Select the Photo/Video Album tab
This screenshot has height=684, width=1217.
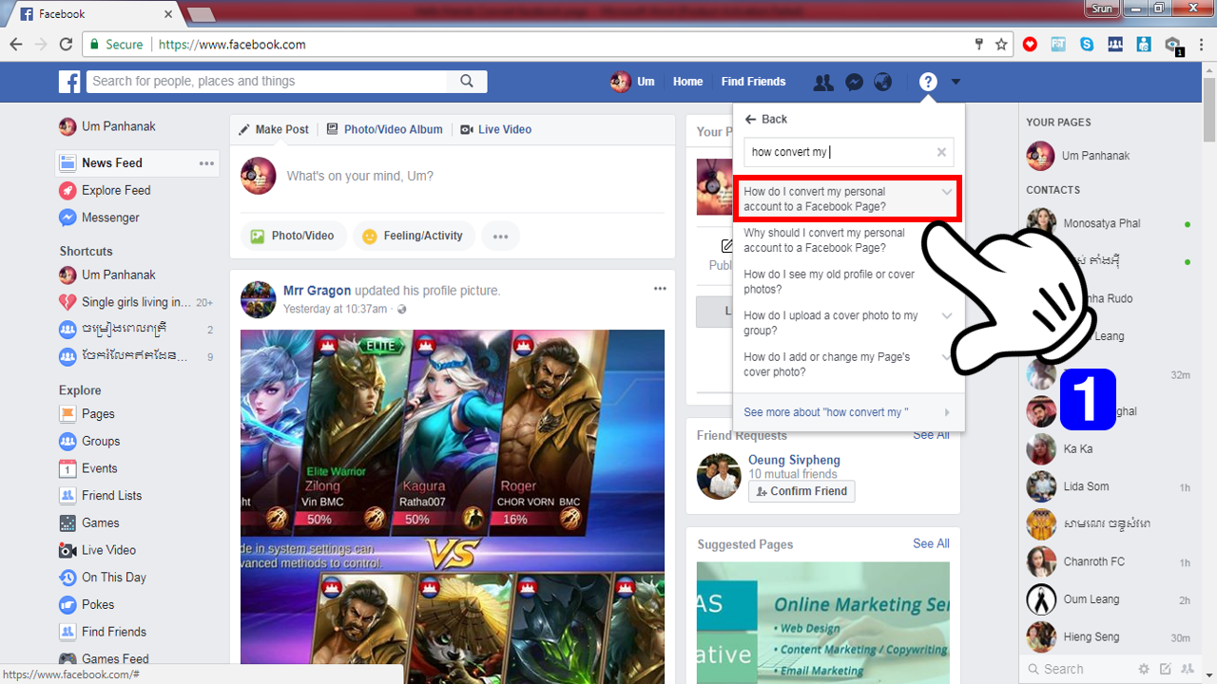(x=385, y=129)
